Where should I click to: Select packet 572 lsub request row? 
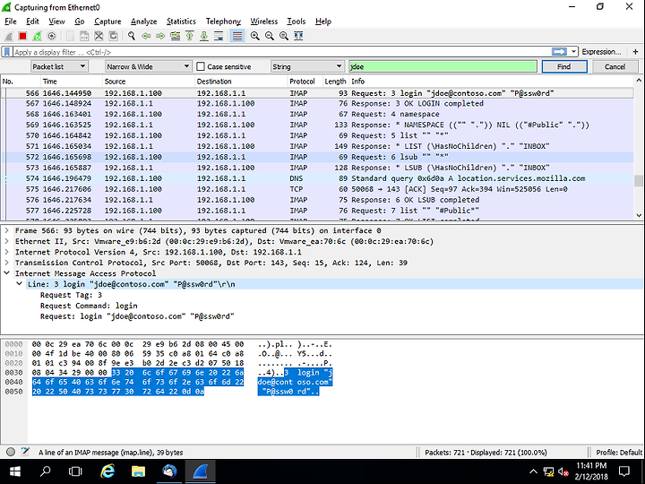pyautogui.click(x=317, y=157)
